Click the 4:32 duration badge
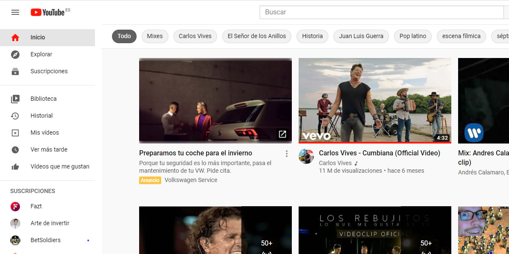This screenshot has height=254, width=509. tap(442, 138)
